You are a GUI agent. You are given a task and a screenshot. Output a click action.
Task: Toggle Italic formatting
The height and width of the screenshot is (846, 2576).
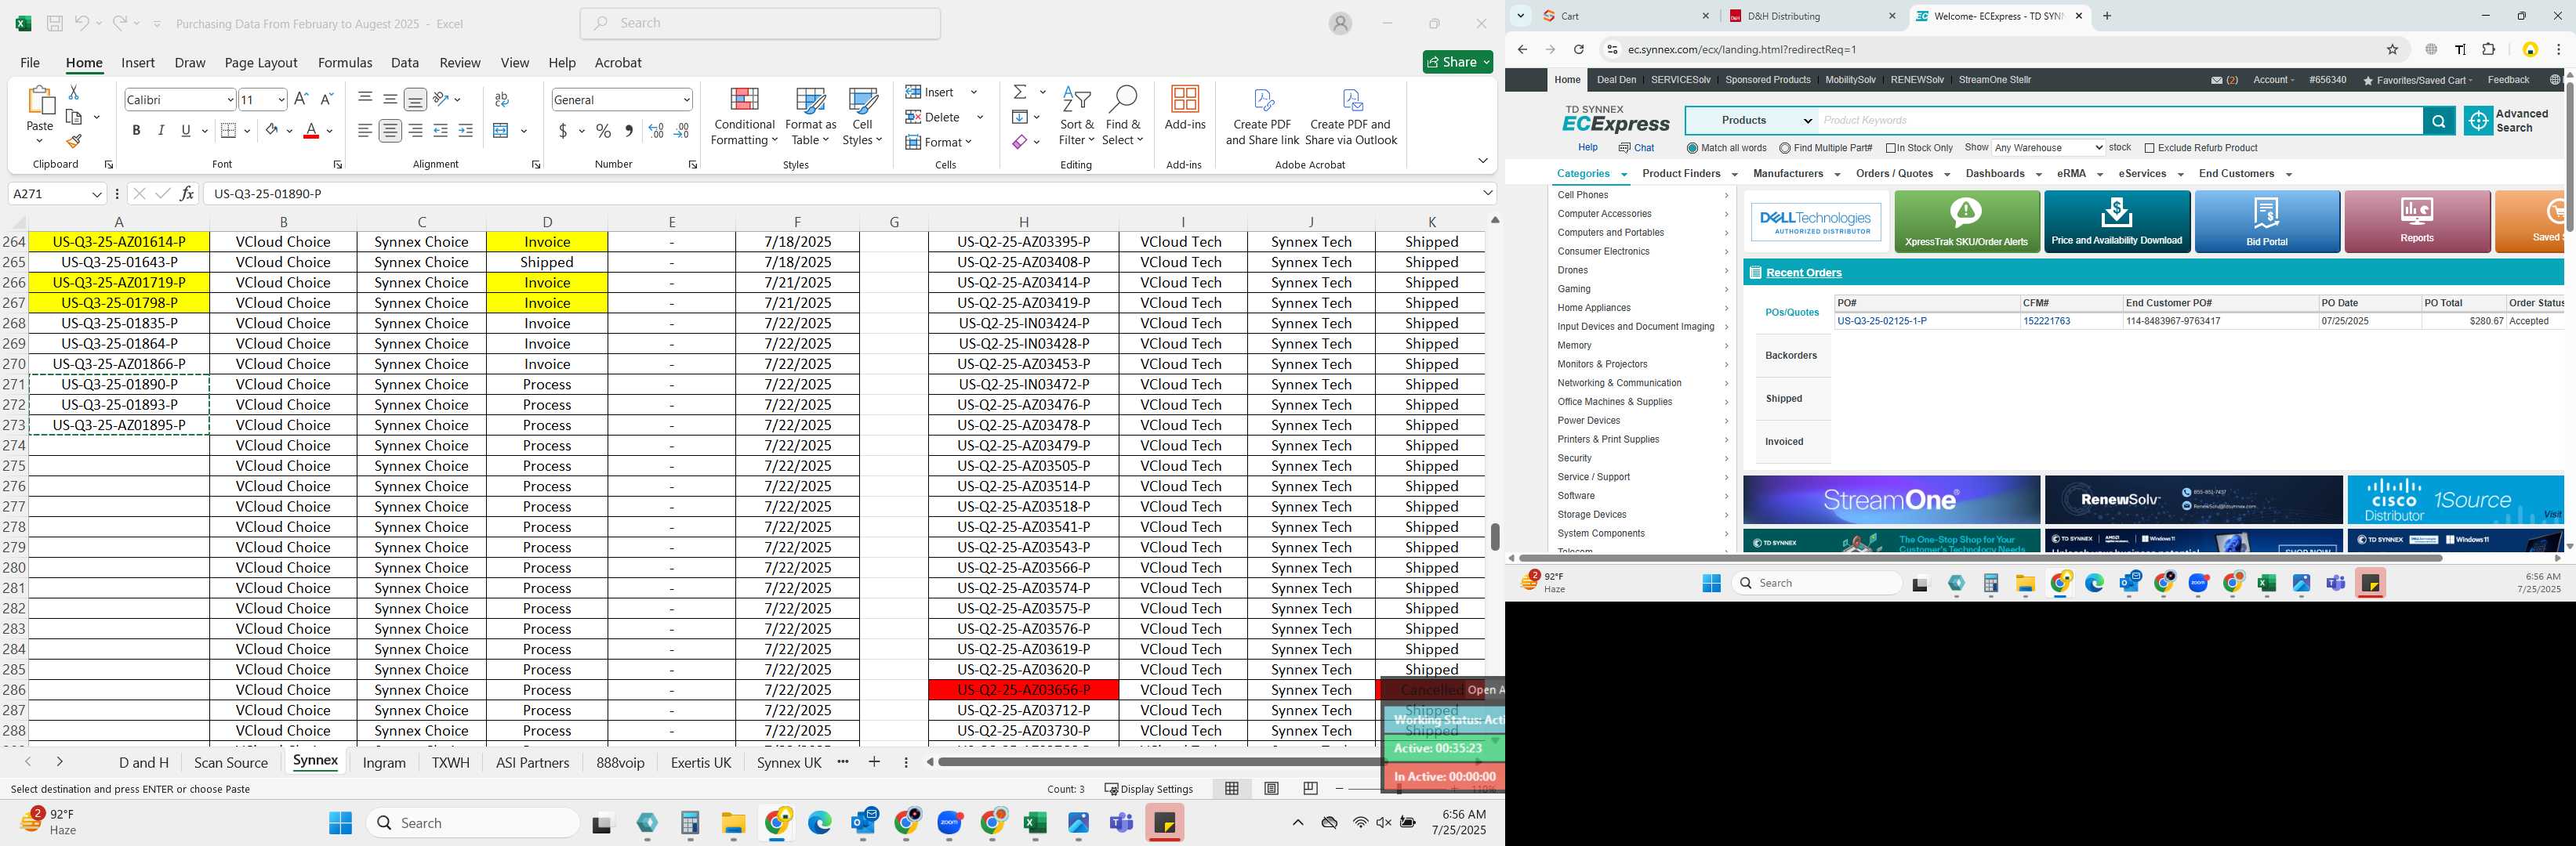[161, 131]
